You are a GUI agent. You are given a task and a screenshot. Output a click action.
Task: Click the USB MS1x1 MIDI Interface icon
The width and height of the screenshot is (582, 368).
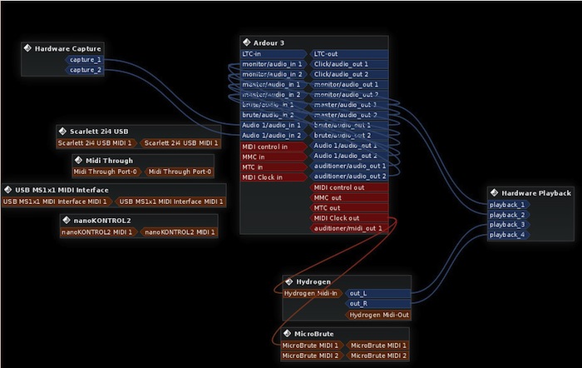pos(7,190)
